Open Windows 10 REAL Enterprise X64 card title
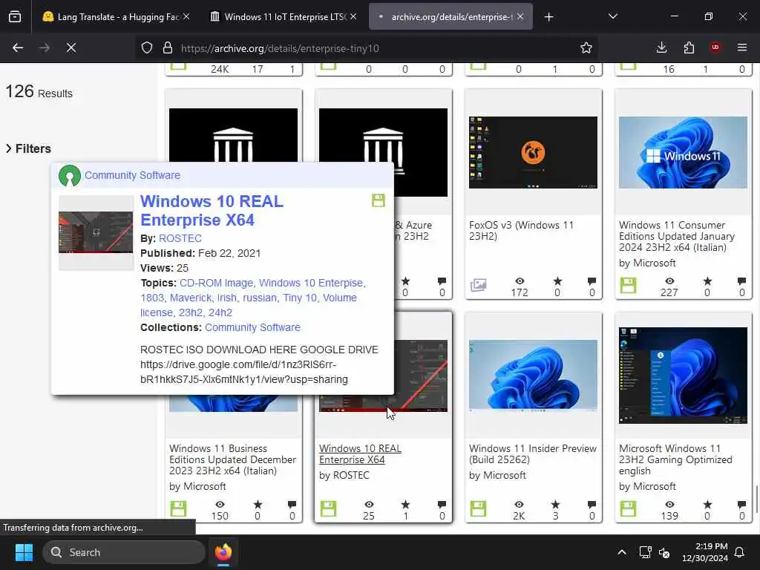Image resolution: width=760 pixels, height=570 pixels. 360,454
